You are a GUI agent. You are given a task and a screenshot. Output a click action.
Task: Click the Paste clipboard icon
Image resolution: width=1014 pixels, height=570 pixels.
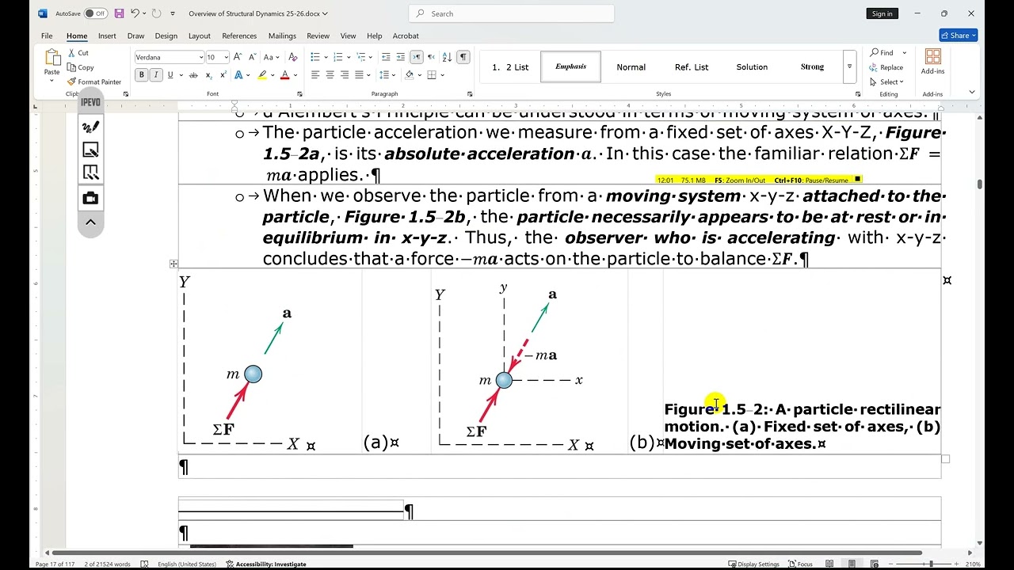pos(52,58)
